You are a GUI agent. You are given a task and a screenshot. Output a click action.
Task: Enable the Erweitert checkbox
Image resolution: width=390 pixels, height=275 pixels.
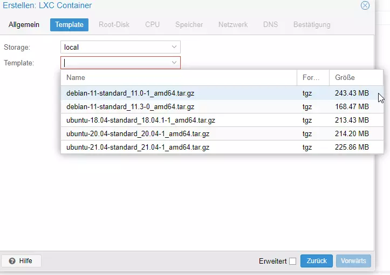coord(292,261)
